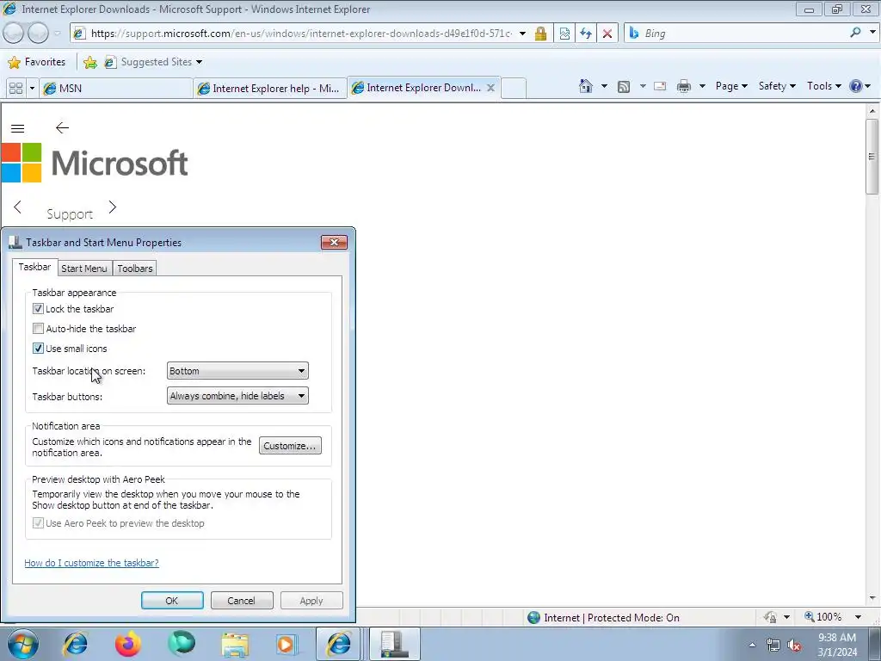Enable Auto-hide the taskbar
The image size is (881, 661).
[38, 328]
